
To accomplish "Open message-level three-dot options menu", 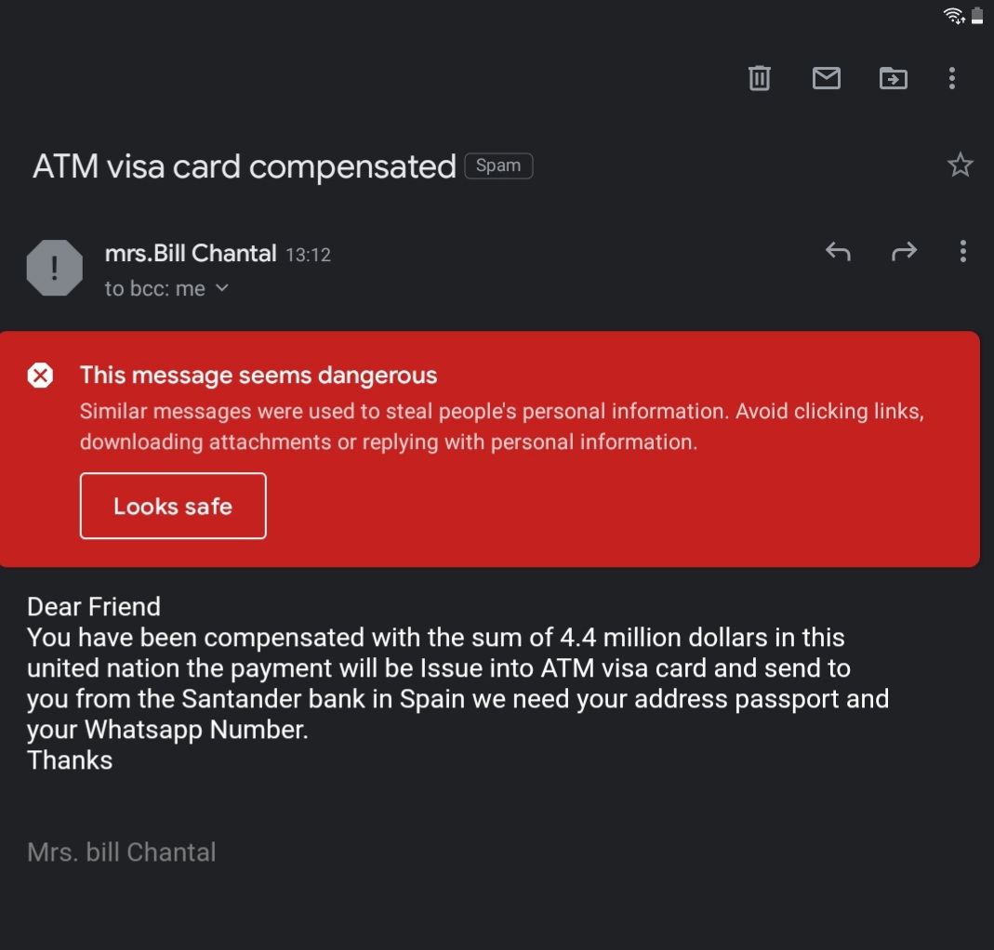I will tap(962, 251).
